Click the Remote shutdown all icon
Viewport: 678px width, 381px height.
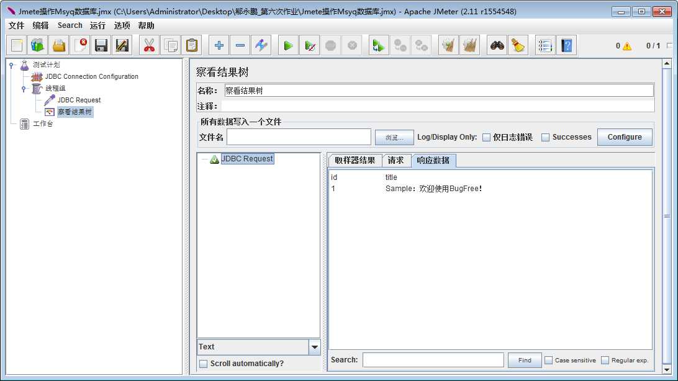click(421, 45)
